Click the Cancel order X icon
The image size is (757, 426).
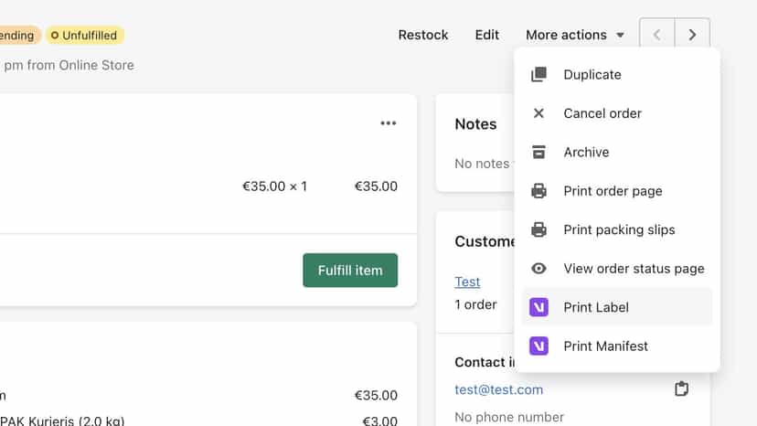[538, 113]
